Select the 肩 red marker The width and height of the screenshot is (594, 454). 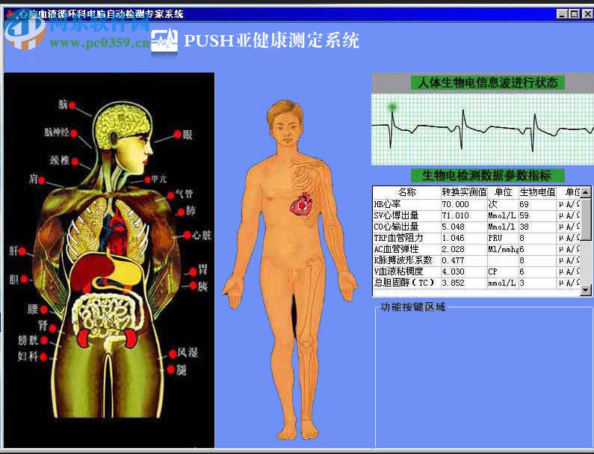click(x=41, y=180)
